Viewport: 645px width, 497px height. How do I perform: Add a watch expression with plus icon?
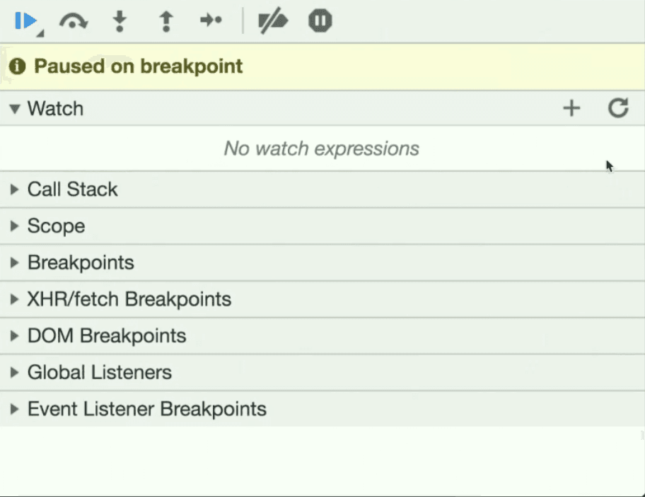point(571,109)
